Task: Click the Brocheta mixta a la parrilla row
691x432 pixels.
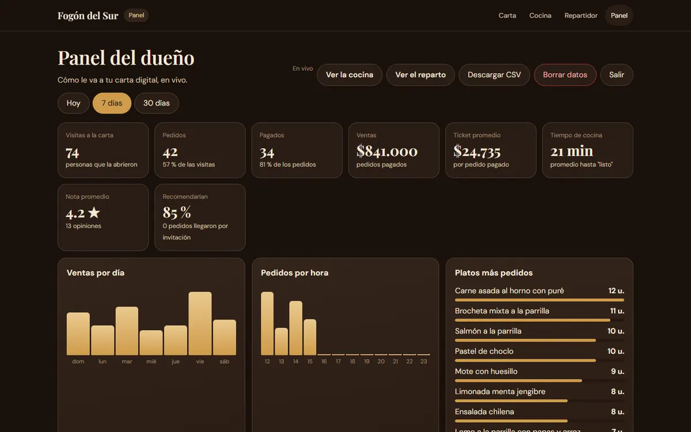Action: coord(540,314)
